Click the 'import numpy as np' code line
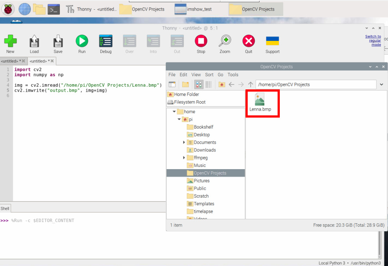Screen dimensions: 388x266 pyautogui.click(x=39, y=75)
